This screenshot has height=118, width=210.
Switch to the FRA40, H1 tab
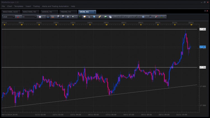tap(68, 12)
